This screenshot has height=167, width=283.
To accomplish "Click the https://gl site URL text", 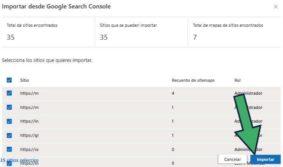I will [29, 135].
